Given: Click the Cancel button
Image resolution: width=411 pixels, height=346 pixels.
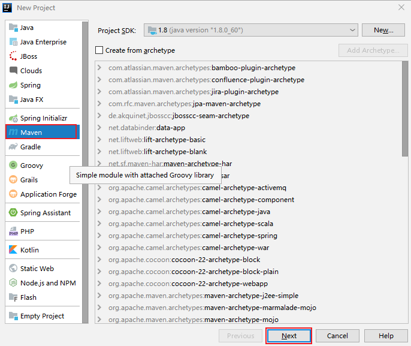Looking at the screenshot, I should click(337, 336).
